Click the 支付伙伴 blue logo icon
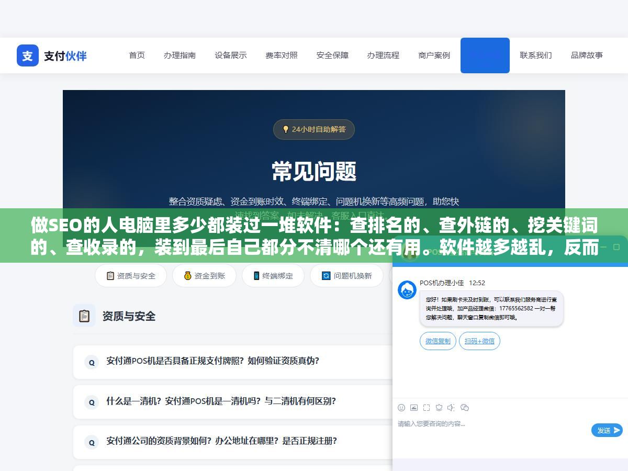Image resolution: width=628 pixels, height=471 pixels. [28, 55]
